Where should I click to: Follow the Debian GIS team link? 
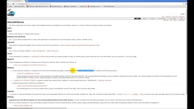pyautogui.click(x=16, y=51)
